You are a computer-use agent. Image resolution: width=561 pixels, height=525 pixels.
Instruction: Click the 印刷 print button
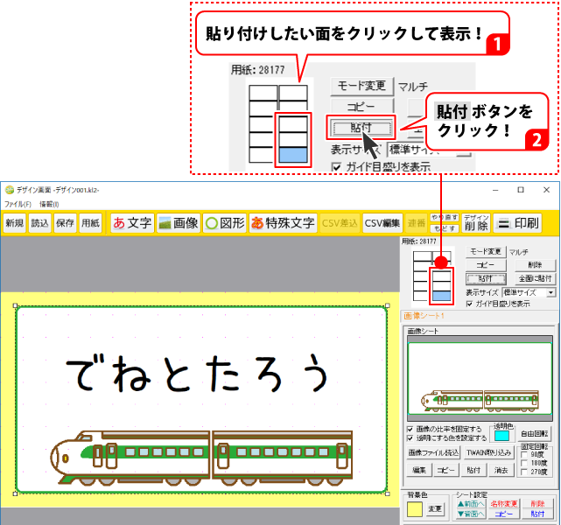pyautogui.click(x=518, y=223)
